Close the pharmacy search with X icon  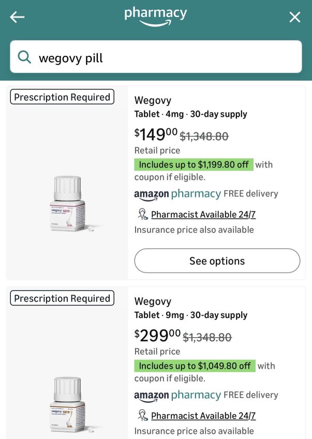294,17
